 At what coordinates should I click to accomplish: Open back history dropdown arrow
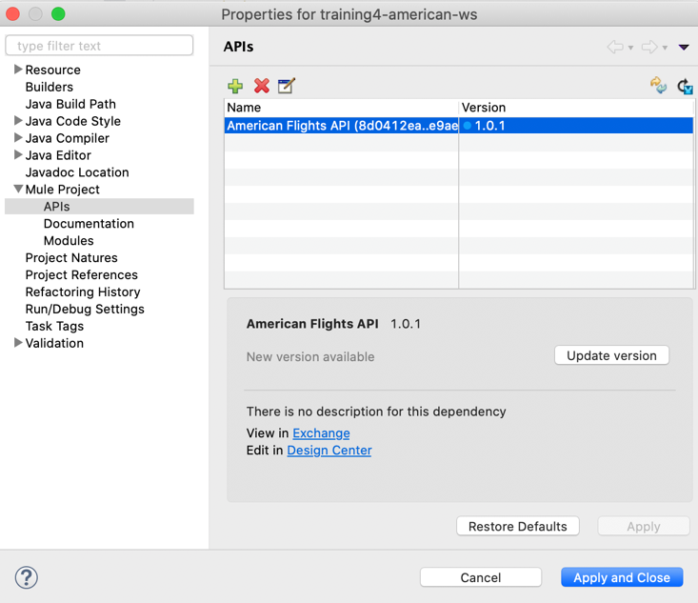pyautogui.click(x=630, y=48)
